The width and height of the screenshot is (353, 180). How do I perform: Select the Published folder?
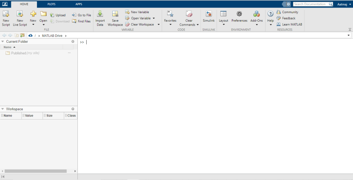pyautogui.click(x=22, y=53)
